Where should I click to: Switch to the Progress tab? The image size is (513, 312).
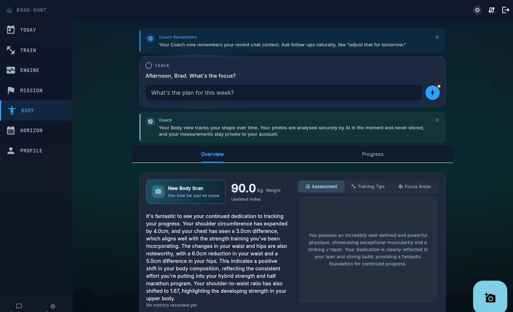[373, 154]
